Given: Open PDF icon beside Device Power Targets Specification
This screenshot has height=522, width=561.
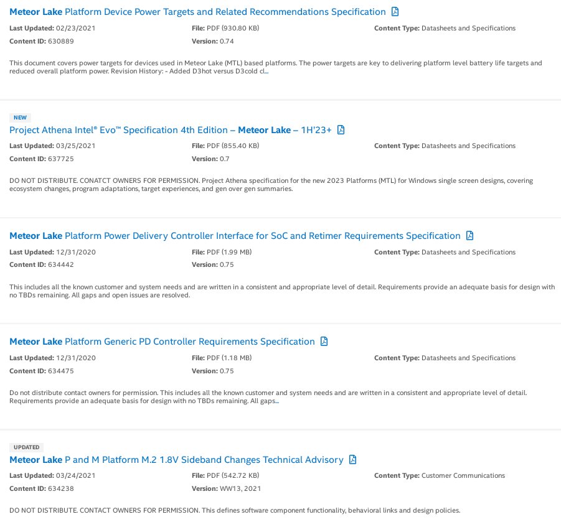Looking at the screenshot, I should click(x=395, y=12).
